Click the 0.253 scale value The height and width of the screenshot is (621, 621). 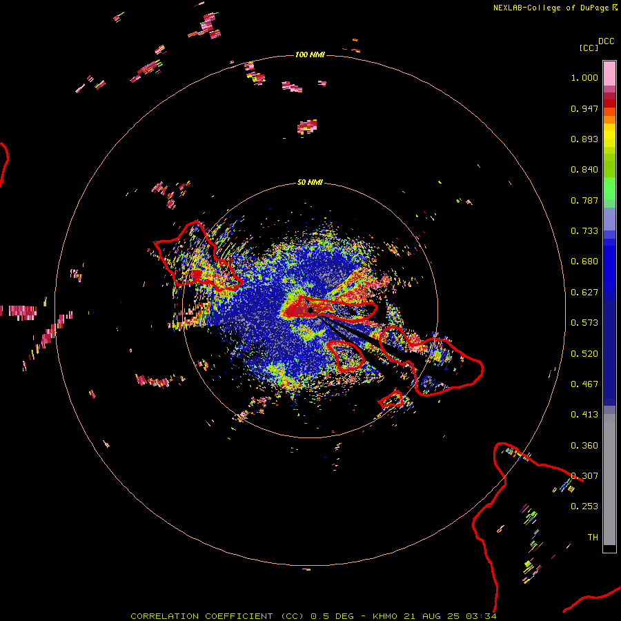pos(584,506)
